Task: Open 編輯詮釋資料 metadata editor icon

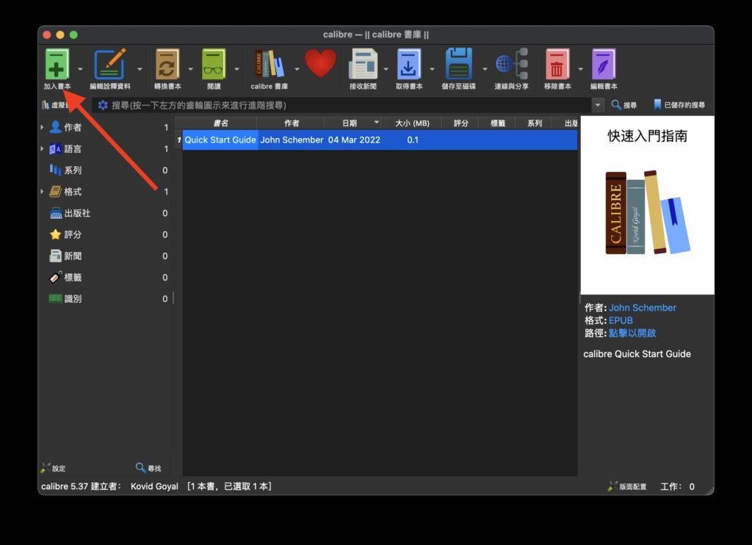Action: (x=109, y=65)
